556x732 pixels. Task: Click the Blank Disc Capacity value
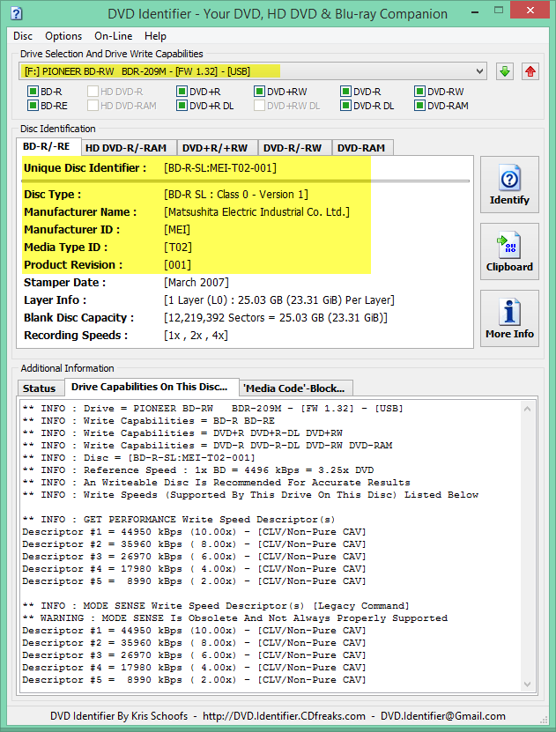(x=276, y=318)
